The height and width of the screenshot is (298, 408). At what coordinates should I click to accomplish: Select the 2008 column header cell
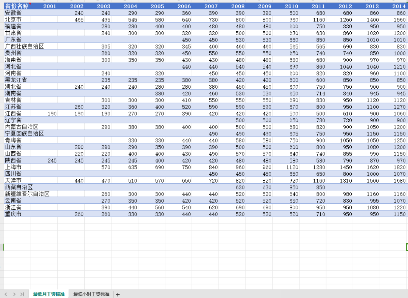pyautogui.click(x=232, y=6)
